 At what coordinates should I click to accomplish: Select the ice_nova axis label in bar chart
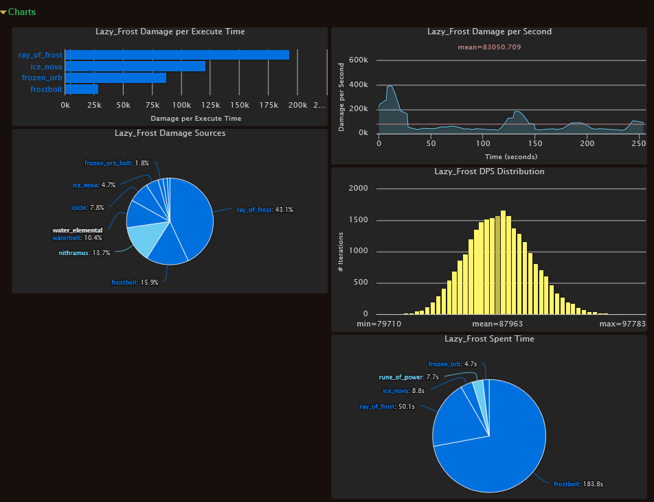click(x=46, y=67)
